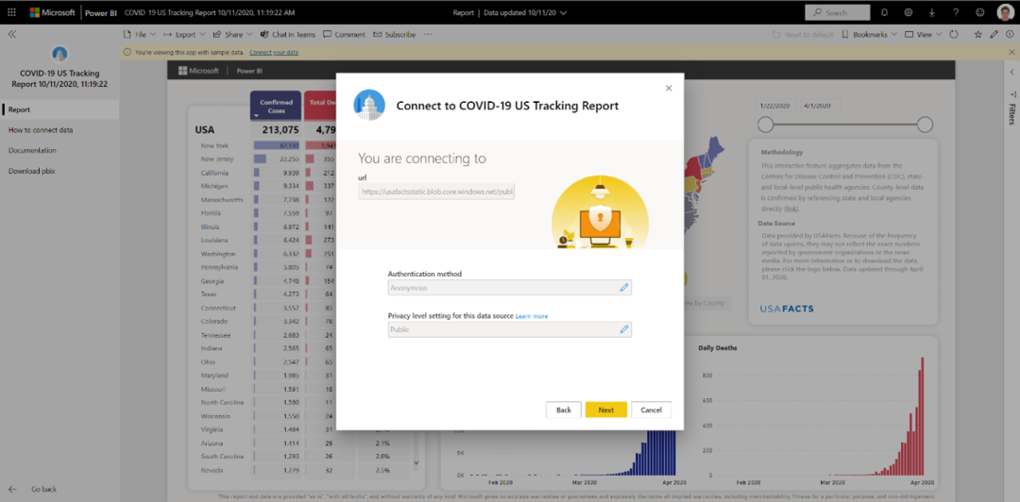This screenshot has width=1020, height=502.
Task: Click the info icon in toolbar
Action: pyautogui.click(x=1009, y=35)
